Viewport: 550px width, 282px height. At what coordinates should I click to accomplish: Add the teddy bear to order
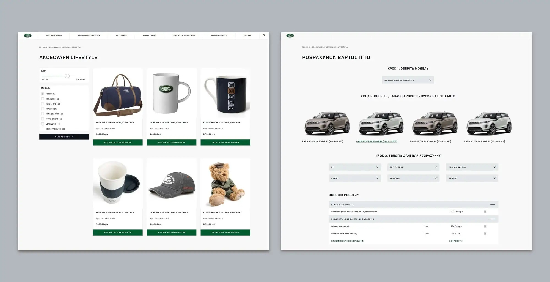pos(225,232)
